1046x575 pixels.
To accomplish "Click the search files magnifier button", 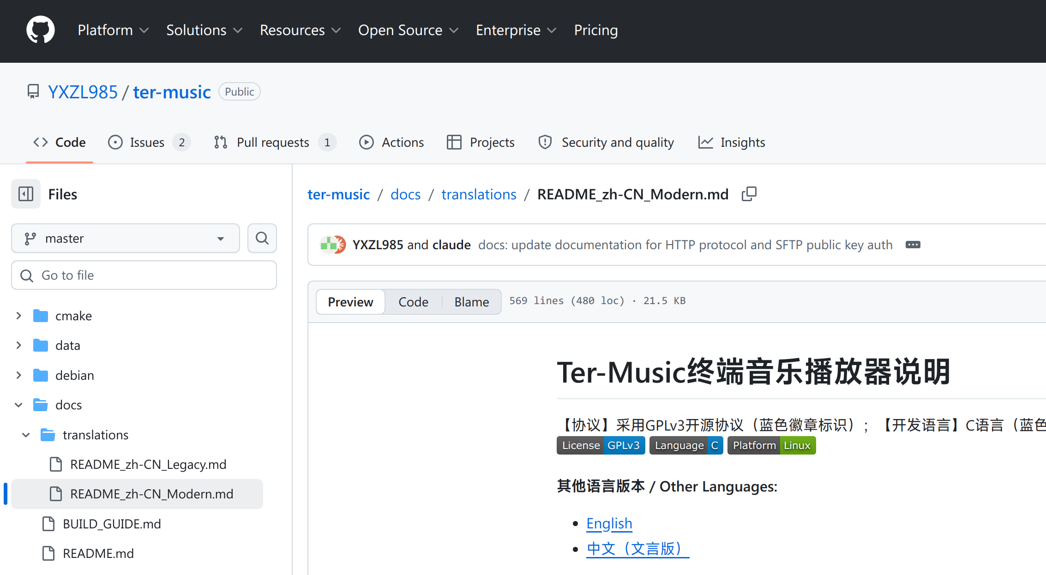I will pos(262,238).
